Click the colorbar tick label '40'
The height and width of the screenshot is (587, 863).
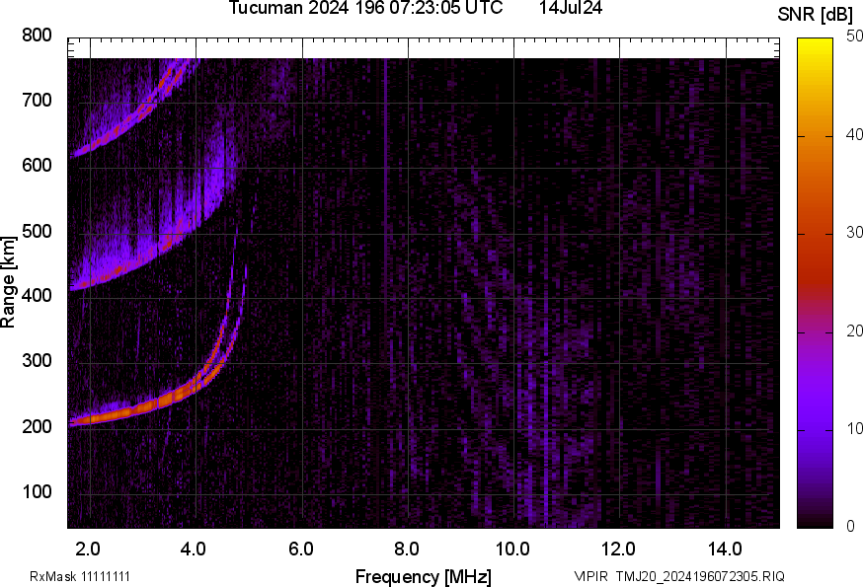click(854, 134)
